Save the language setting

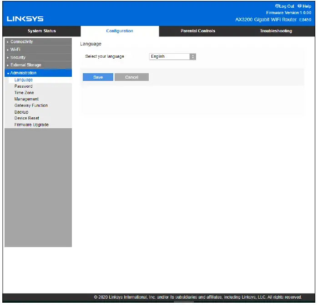98,77
